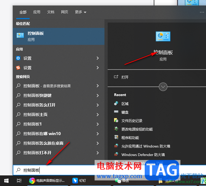
Task: Click 打开 to open Control Panel
Action: click(125, 77)
